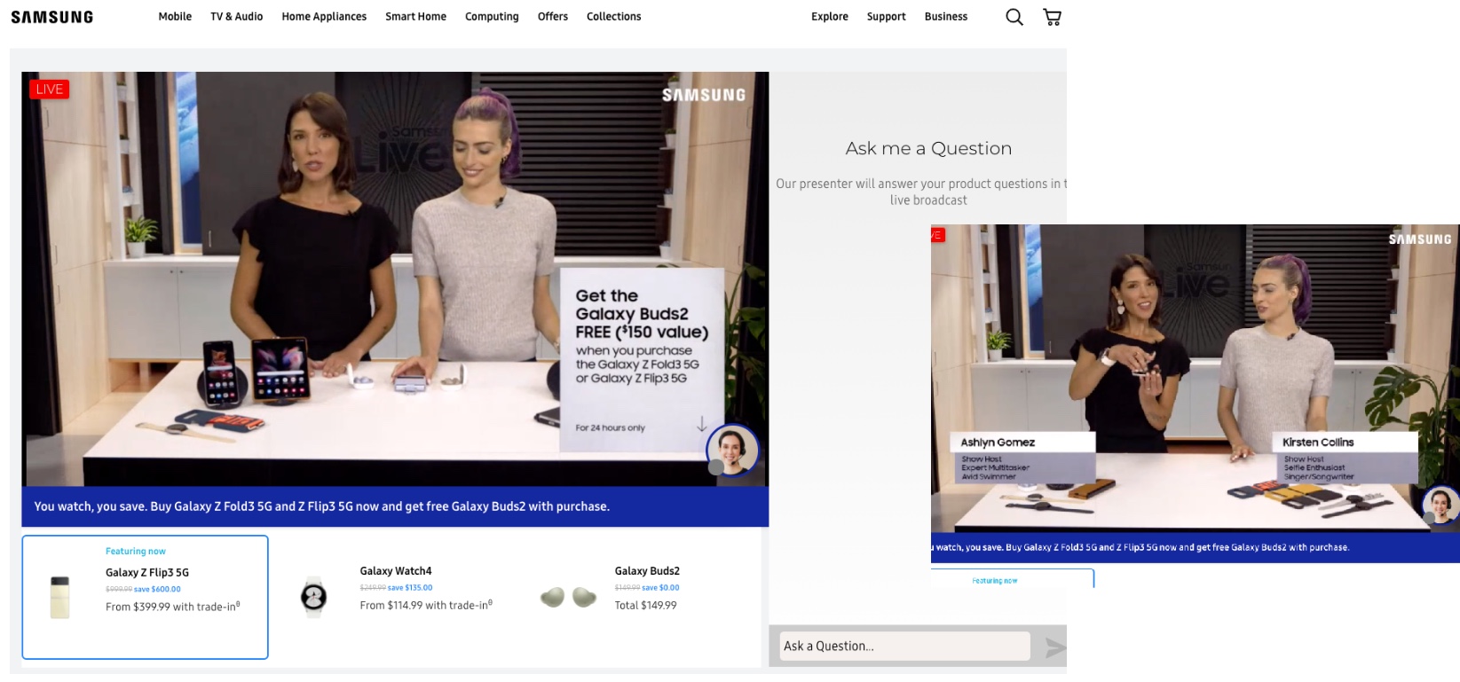
Task: Go to the Business link
Action: (x=946, y=17)
